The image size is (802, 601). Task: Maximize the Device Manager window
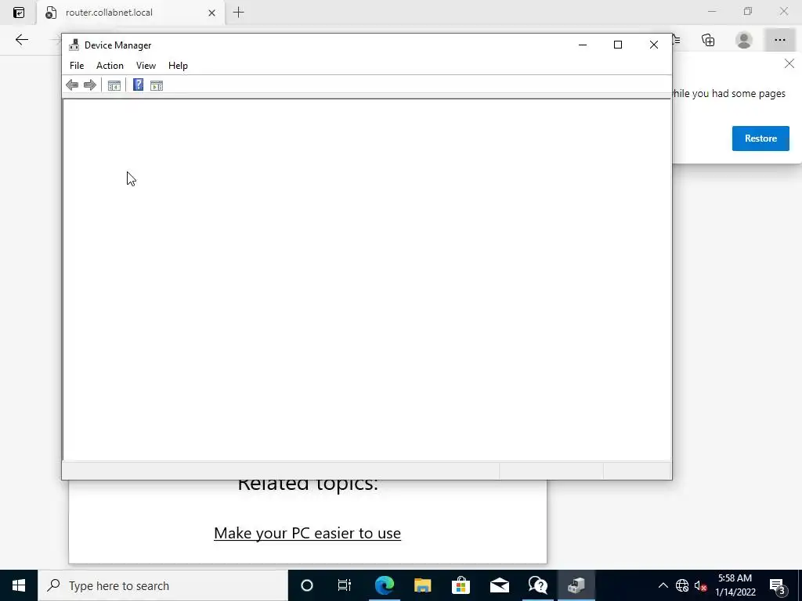tap(618, 45)
